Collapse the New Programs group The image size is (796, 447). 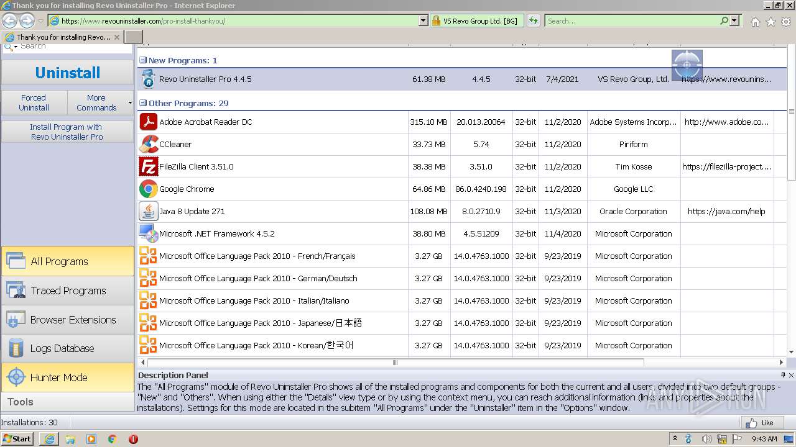tap(143, 60)
